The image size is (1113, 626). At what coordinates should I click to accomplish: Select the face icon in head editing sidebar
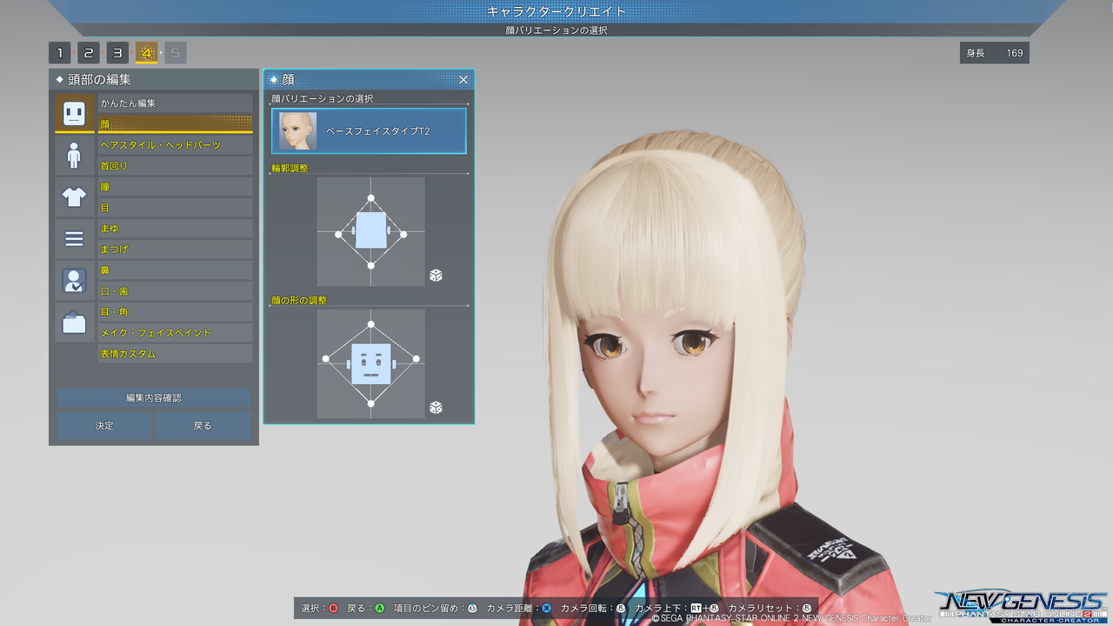(75, 113)
